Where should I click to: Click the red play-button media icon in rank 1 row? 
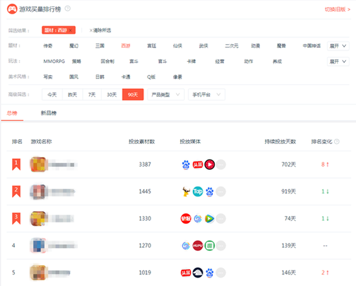click(x=210, y=165)
